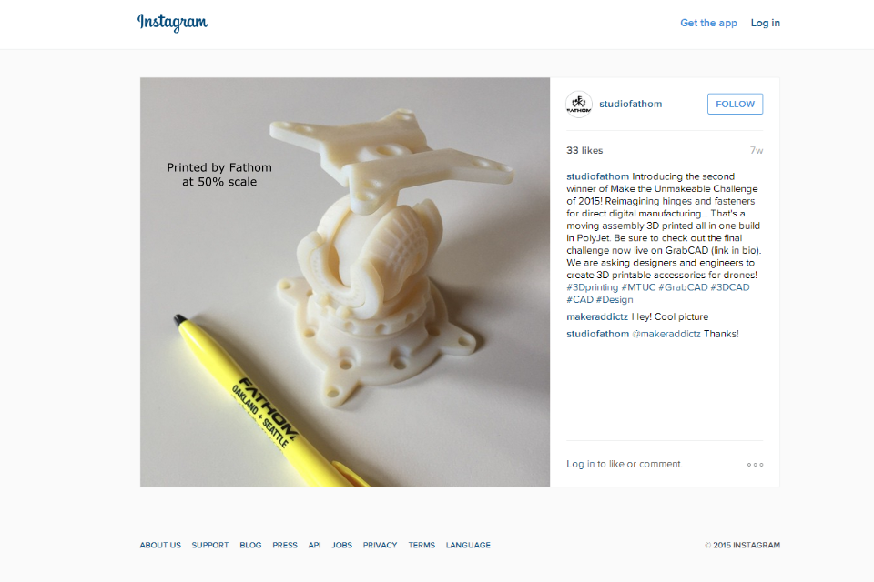
Task: Open the 3D printed hinge photo
Action: coord(345,282)
